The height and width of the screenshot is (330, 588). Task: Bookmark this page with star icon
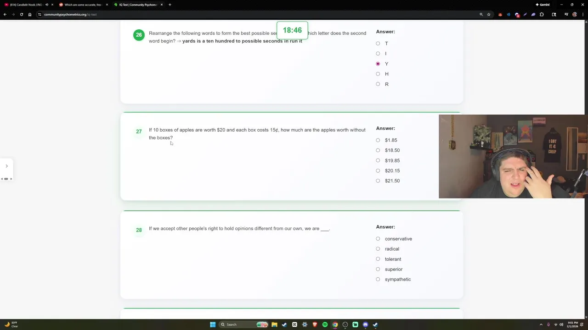pos(489,14)
